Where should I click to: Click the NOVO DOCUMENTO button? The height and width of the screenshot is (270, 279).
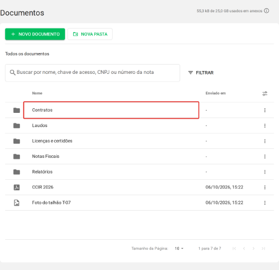click(35, 34)
